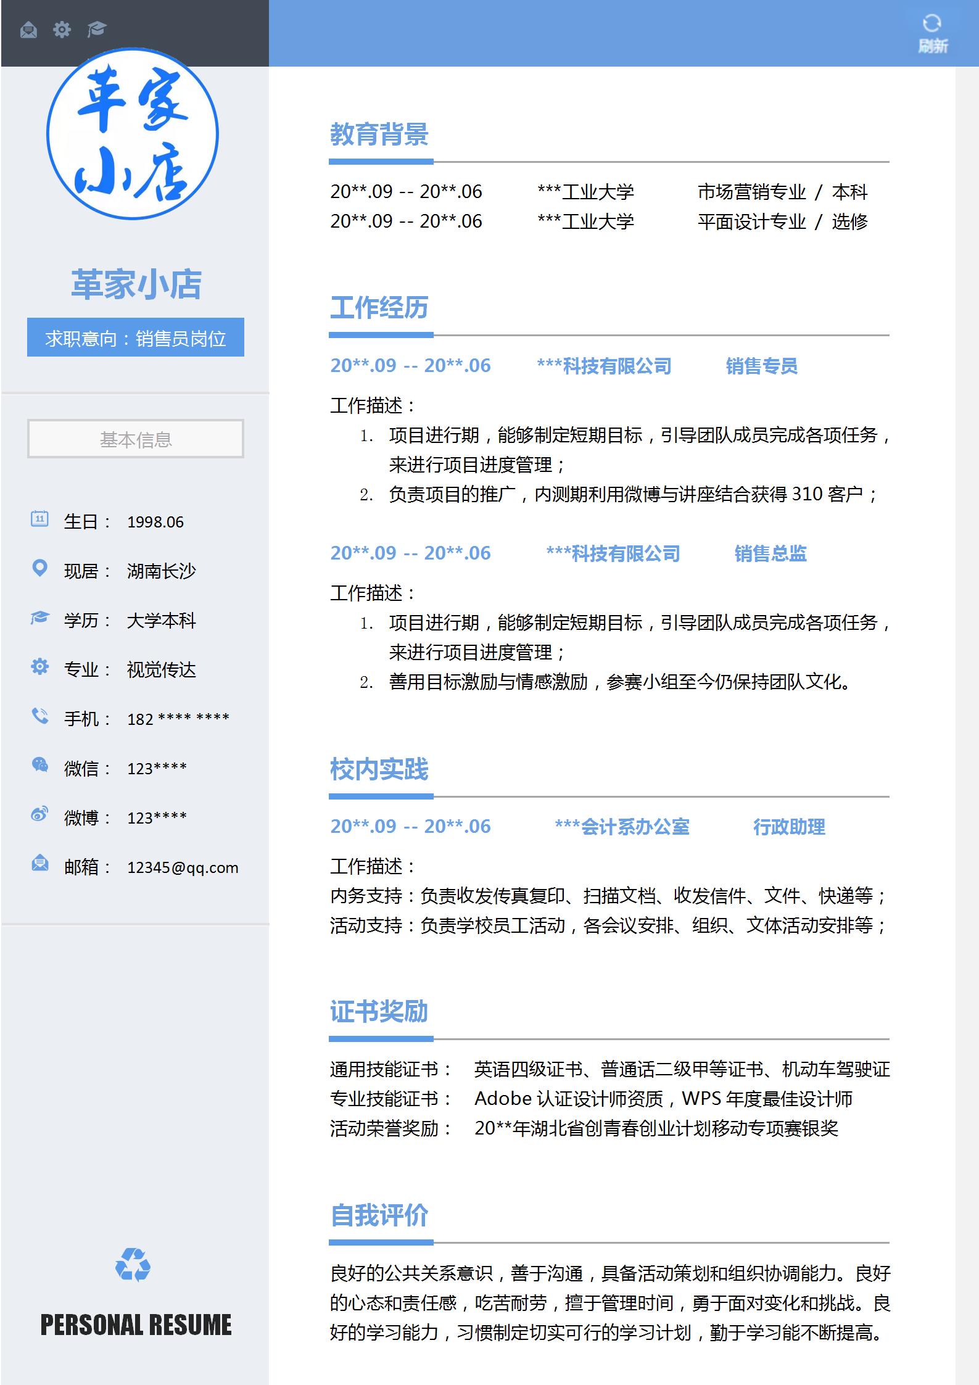Click the 专业技能证书： label
This screenshot has height=1385, width=979.
[392, 1099]
